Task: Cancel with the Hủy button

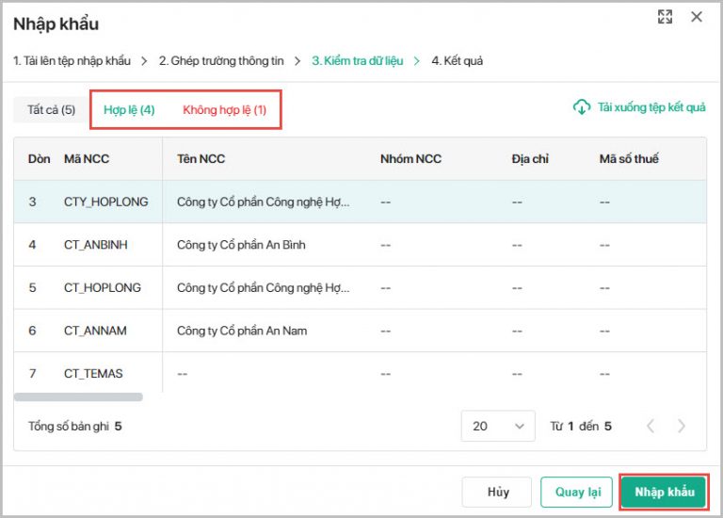Action: pos(498,492)
